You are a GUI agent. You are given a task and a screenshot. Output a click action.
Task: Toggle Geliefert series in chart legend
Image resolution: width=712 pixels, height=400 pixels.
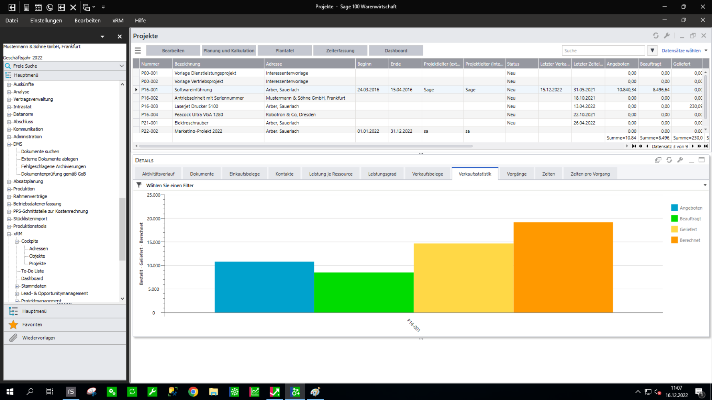click(x=674, y=230)
